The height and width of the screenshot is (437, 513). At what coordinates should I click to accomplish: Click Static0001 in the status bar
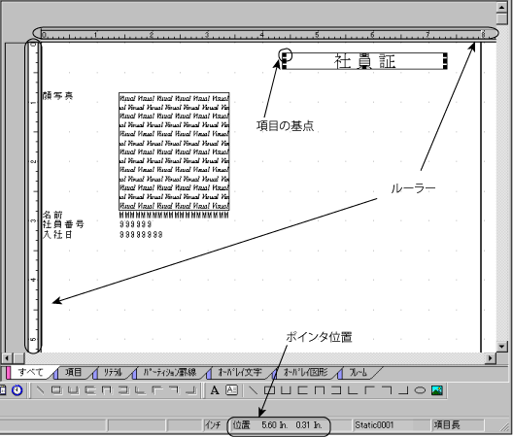pos(374,425)
